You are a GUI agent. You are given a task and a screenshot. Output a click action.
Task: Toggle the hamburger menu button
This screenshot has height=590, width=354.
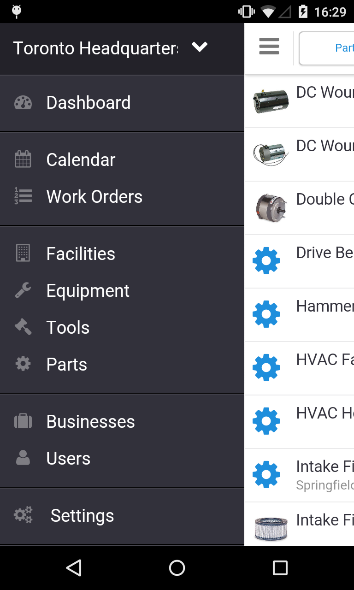pos(269,47)
